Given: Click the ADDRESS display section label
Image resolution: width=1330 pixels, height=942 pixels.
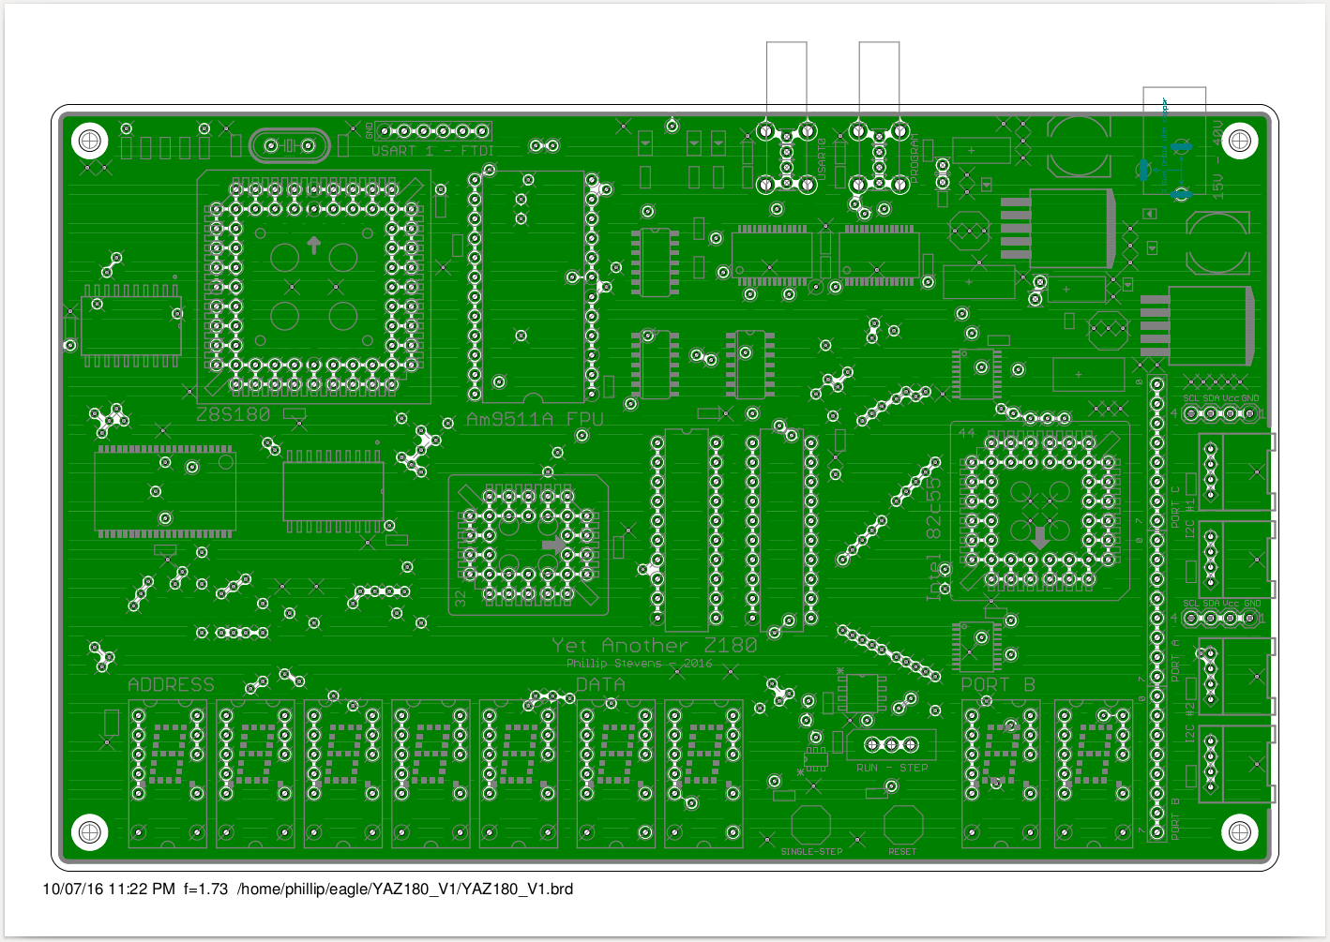Looking at the screenshot, I should (x=171, y=684).
